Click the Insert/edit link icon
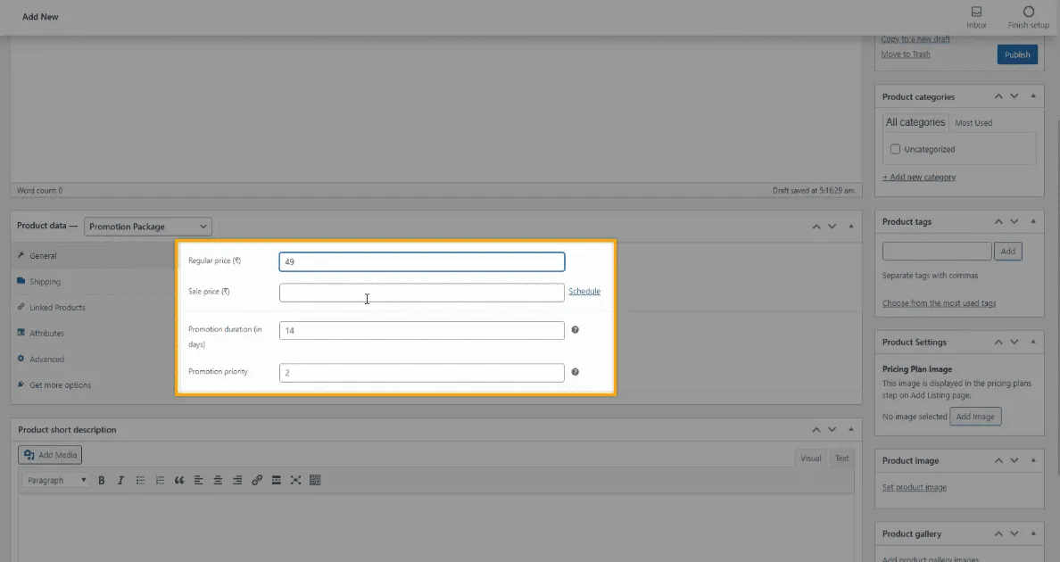The height and width of the screenshot is (562, 1060). pos(257,480)
